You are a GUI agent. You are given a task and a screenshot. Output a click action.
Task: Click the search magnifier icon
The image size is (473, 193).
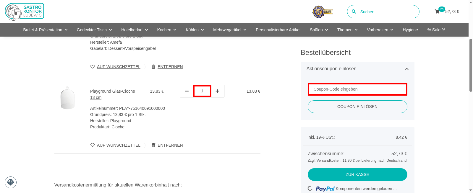click(x=354, y=12)
